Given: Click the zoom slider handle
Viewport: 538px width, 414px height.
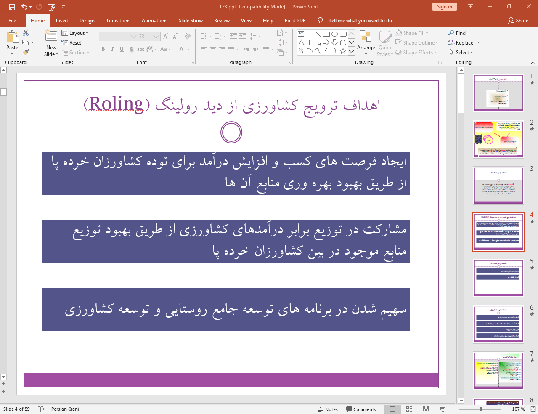Looking at the screenshot, I should click(x=481, y=409).
